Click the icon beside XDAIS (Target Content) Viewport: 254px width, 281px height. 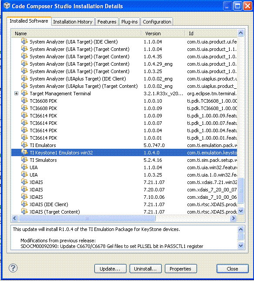pyautogui.click(x=24, y=211)
